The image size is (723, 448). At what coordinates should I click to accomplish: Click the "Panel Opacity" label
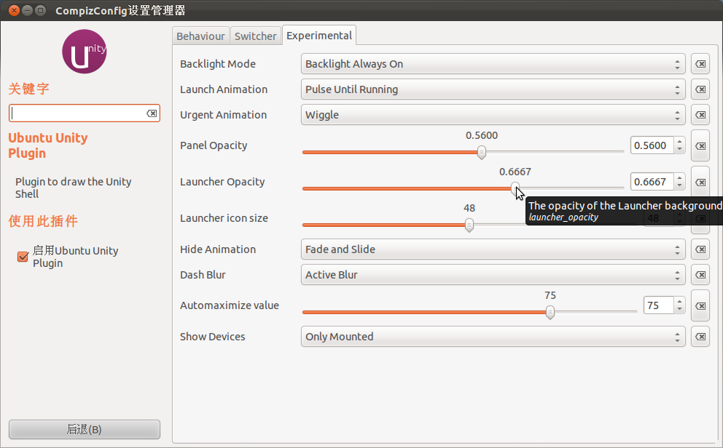214,145
